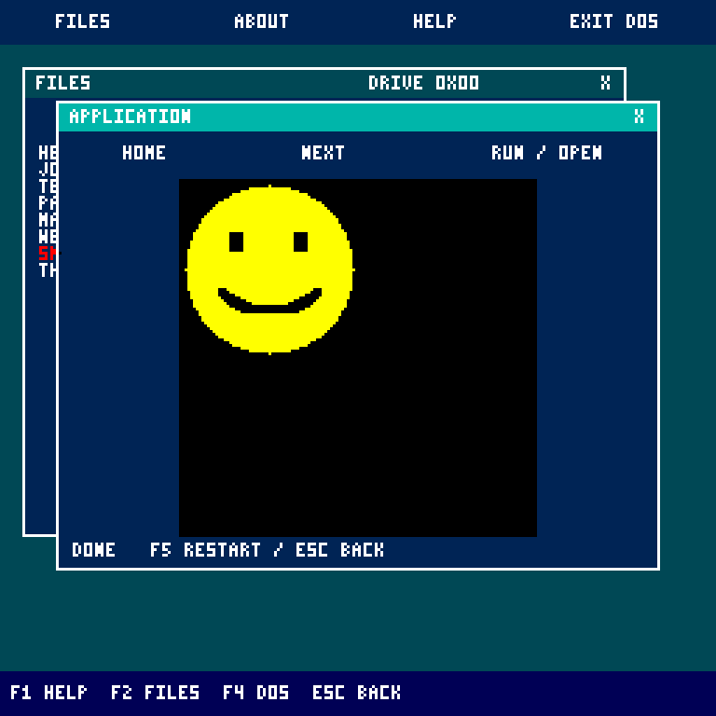Click F2 FILES in the bottom bar
The width and height of the screenshot is (716, 716).
(155, 693)
